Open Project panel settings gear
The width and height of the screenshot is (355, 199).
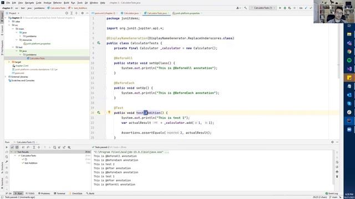click(x=83, y=13)
